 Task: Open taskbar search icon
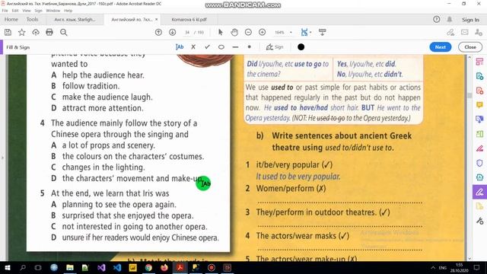(23, 267)
